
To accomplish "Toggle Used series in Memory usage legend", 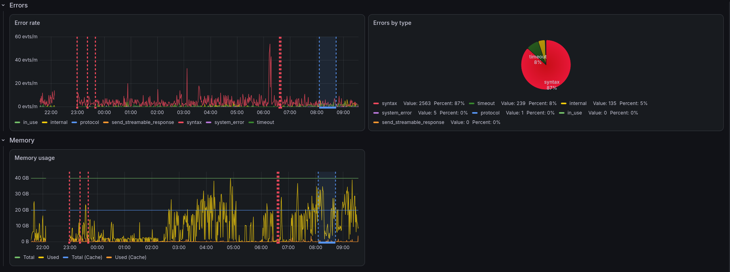I will (x=53, y=257).
